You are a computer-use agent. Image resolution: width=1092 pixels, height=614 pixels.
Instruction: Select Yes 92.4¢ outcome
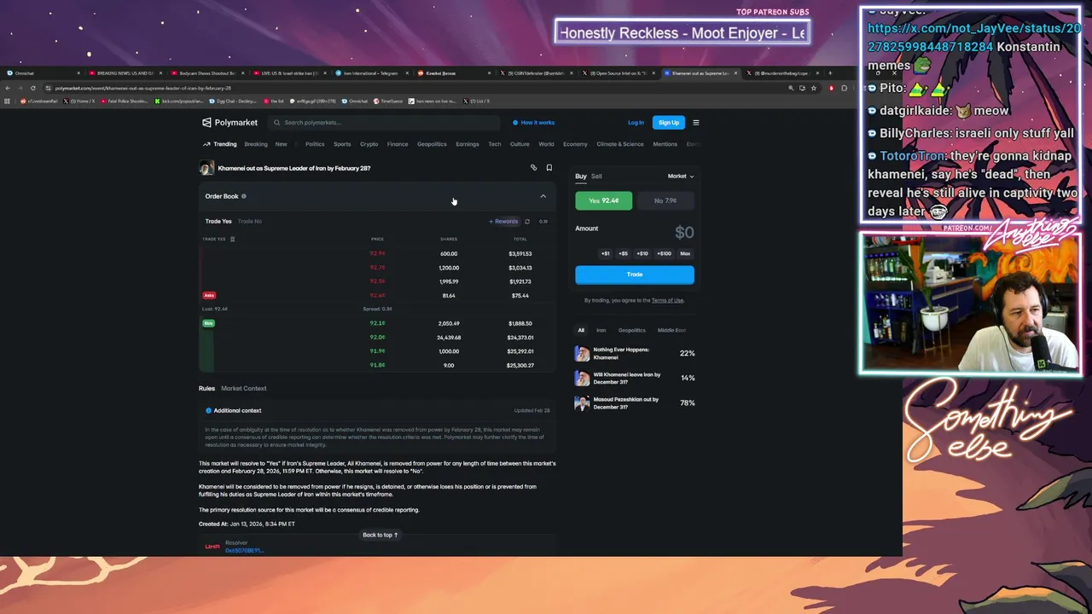click(x=604, y=200)
